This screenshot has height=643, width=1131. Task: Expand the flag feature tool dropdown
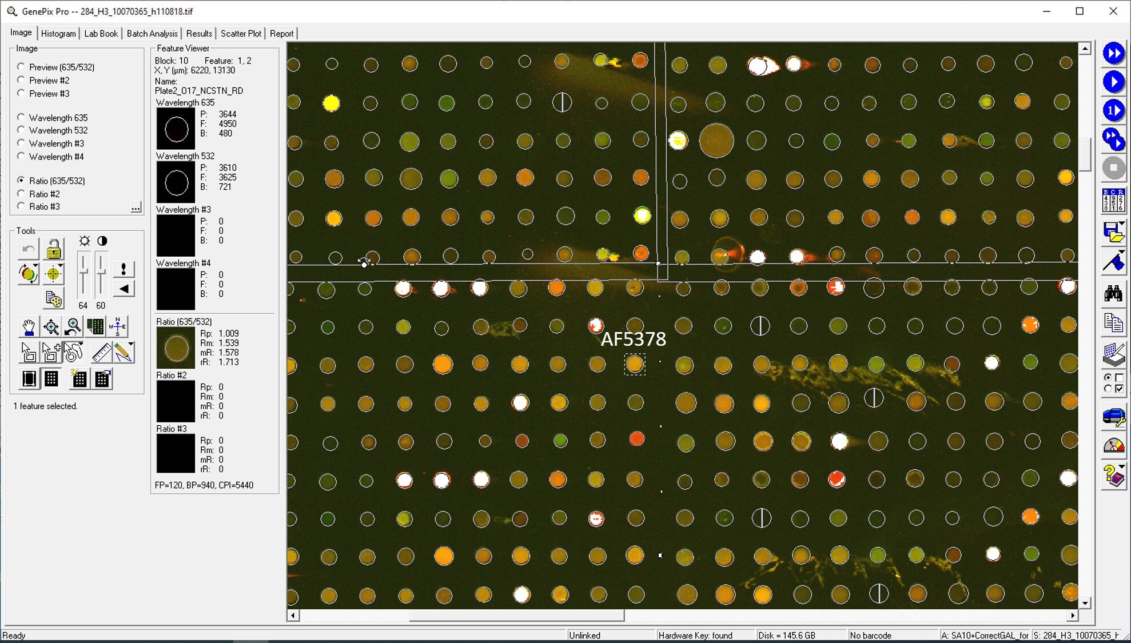pos(1122,252)
